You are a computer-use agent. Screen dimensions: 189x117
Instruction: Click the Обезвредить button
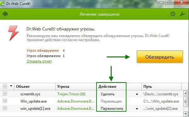tap(160, 57)
